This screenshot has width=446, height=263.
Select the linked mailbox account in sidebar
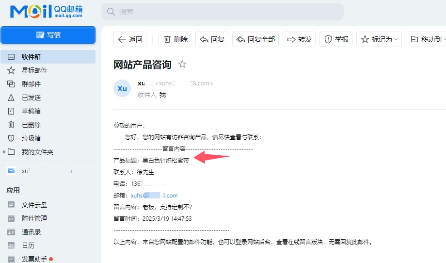coord(48,171)
